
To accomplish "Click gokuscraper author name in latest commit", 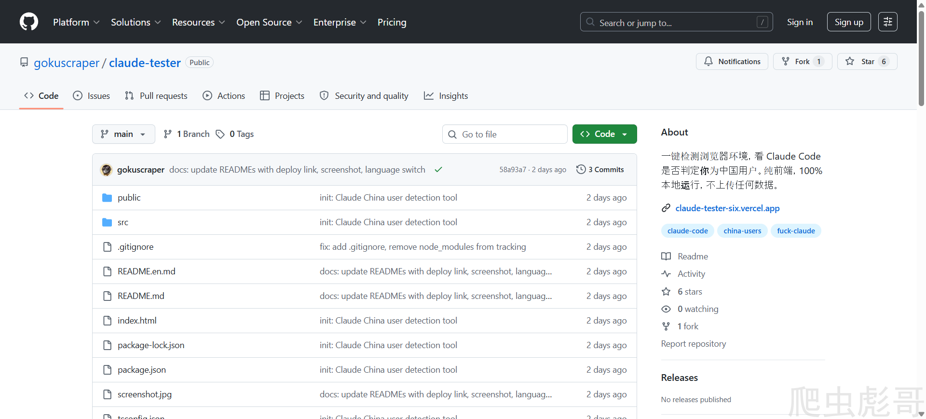I will (x=141, y=170).
